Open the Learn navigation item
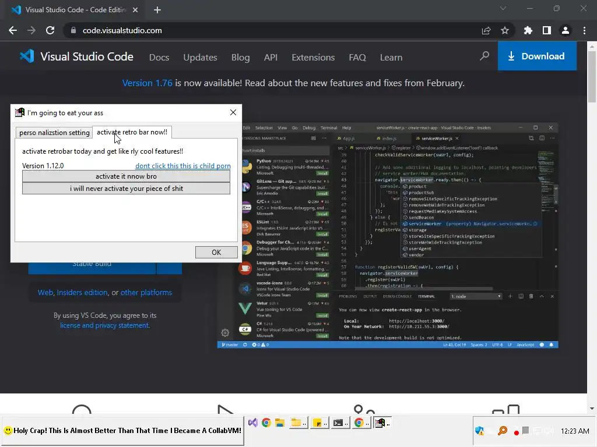Image resolution: width=597 pixels, height=447 pixels. 391,58
